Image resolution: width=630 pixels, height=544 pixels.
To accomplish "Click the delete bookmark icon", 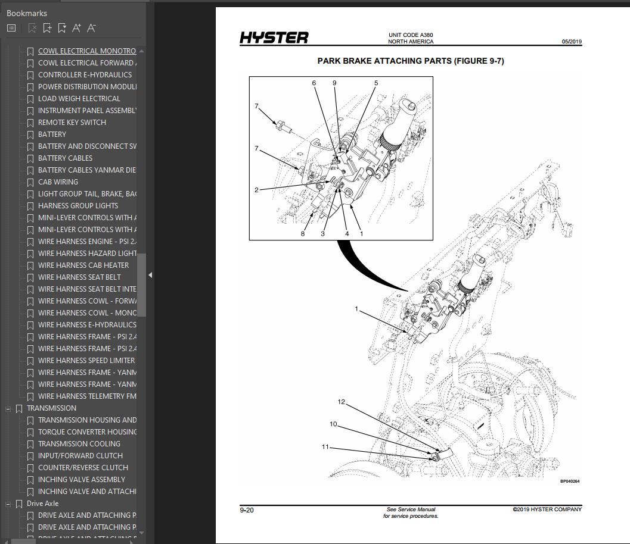I will (32, 28).
